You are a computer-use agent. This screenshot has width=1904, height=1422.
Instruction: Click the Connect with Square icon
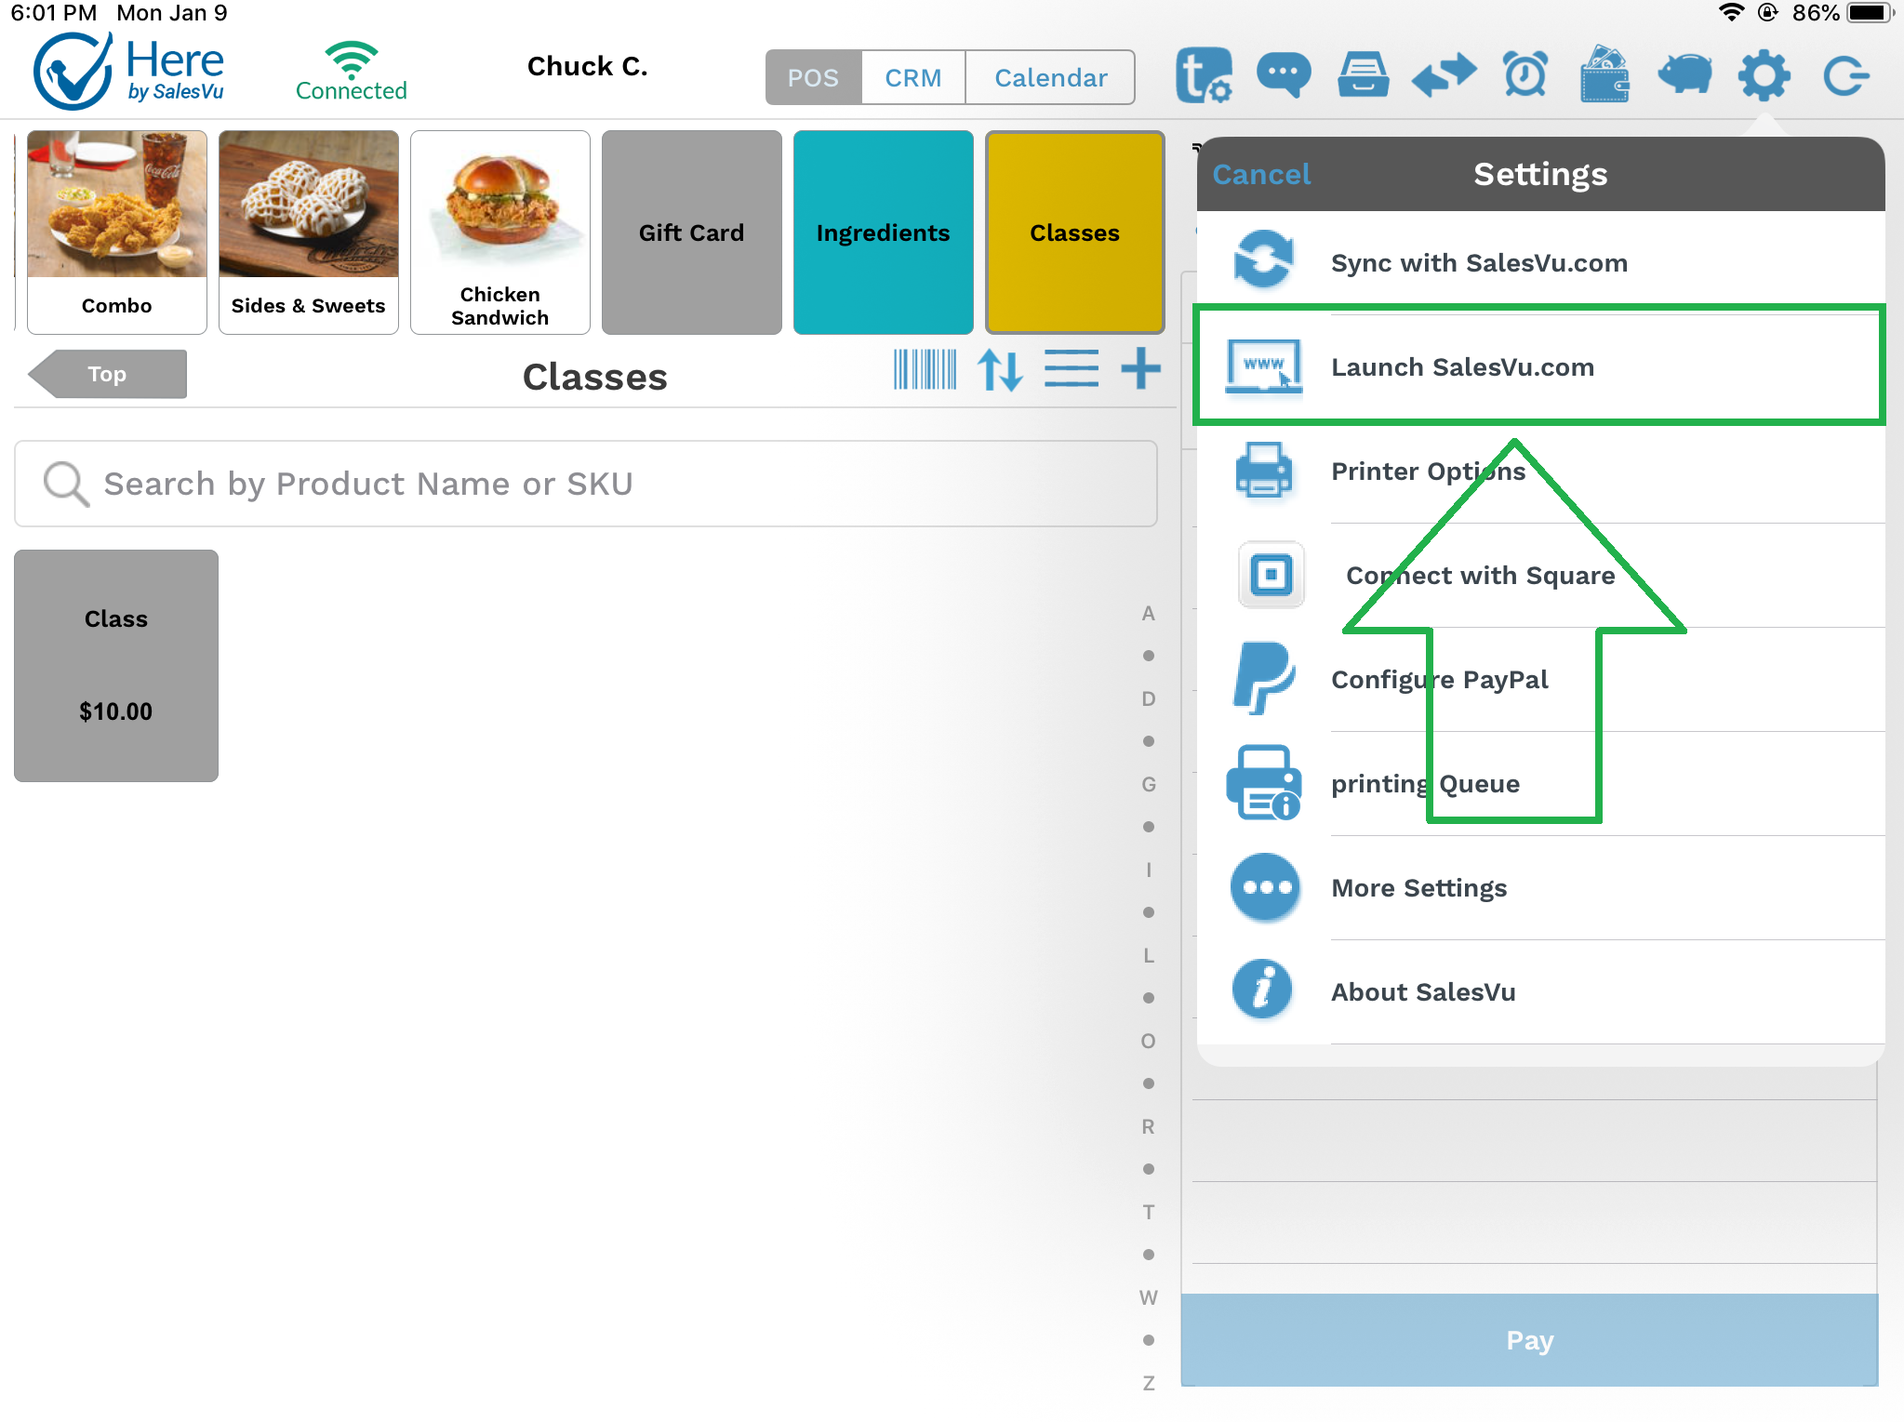pos(1265,575)
